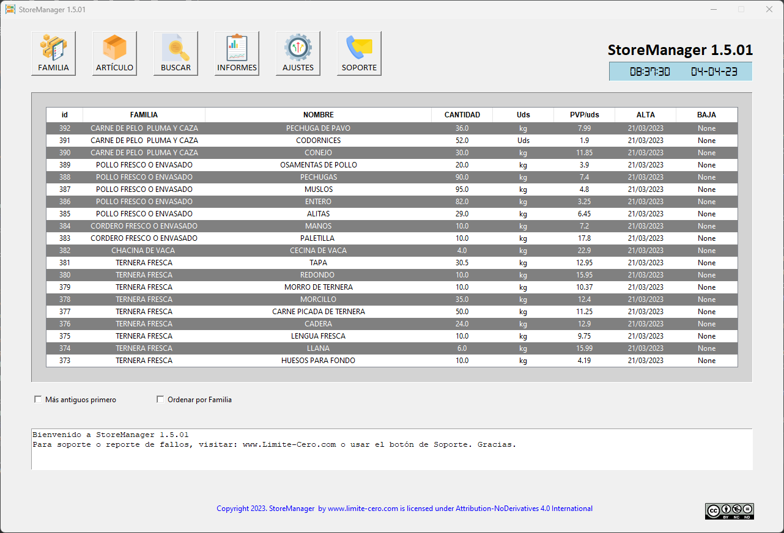Enable 'Más antiguos primero' checkbox
The height and width of the screenshot is (533, 784).
tap(39, 400)
